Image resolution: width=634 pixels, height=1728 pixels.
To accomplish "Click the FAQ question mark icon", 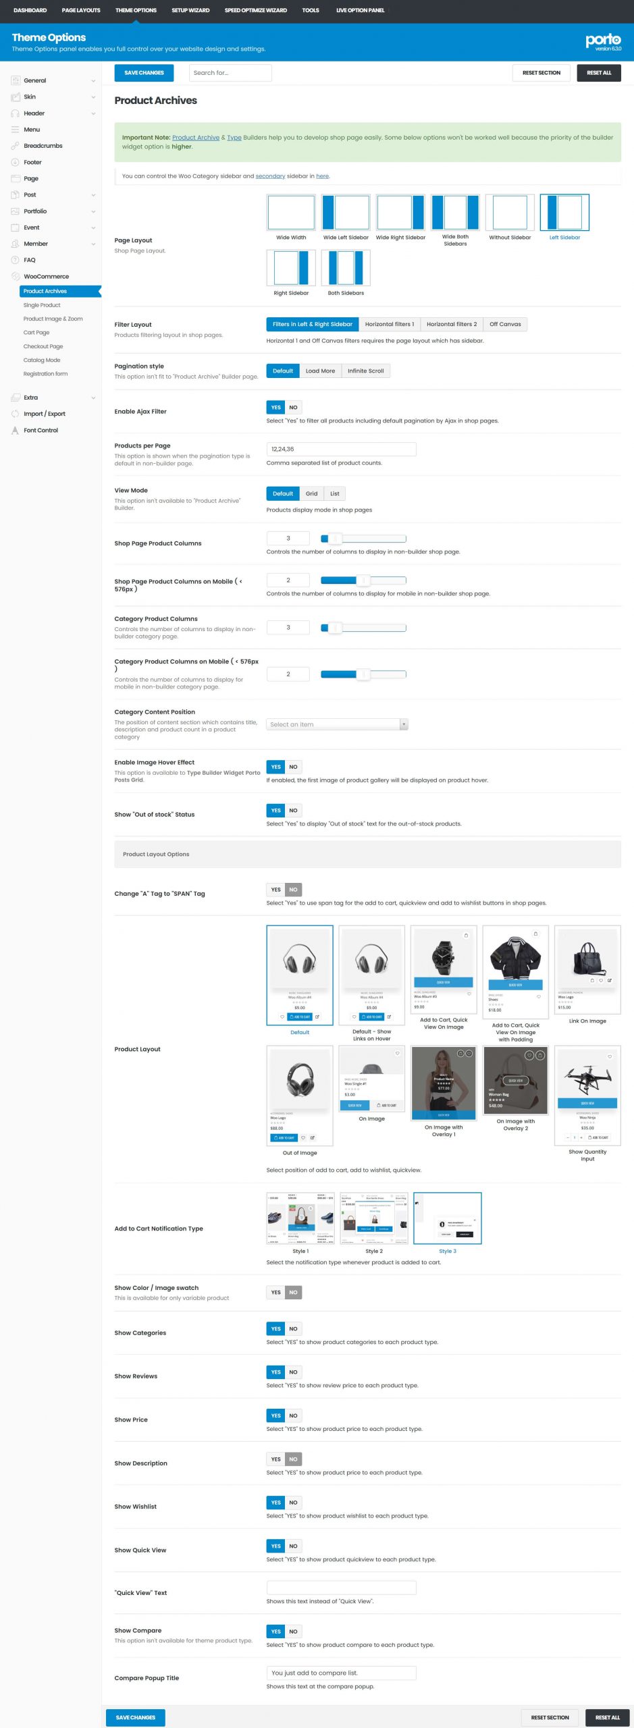I will tap(16, 260).
